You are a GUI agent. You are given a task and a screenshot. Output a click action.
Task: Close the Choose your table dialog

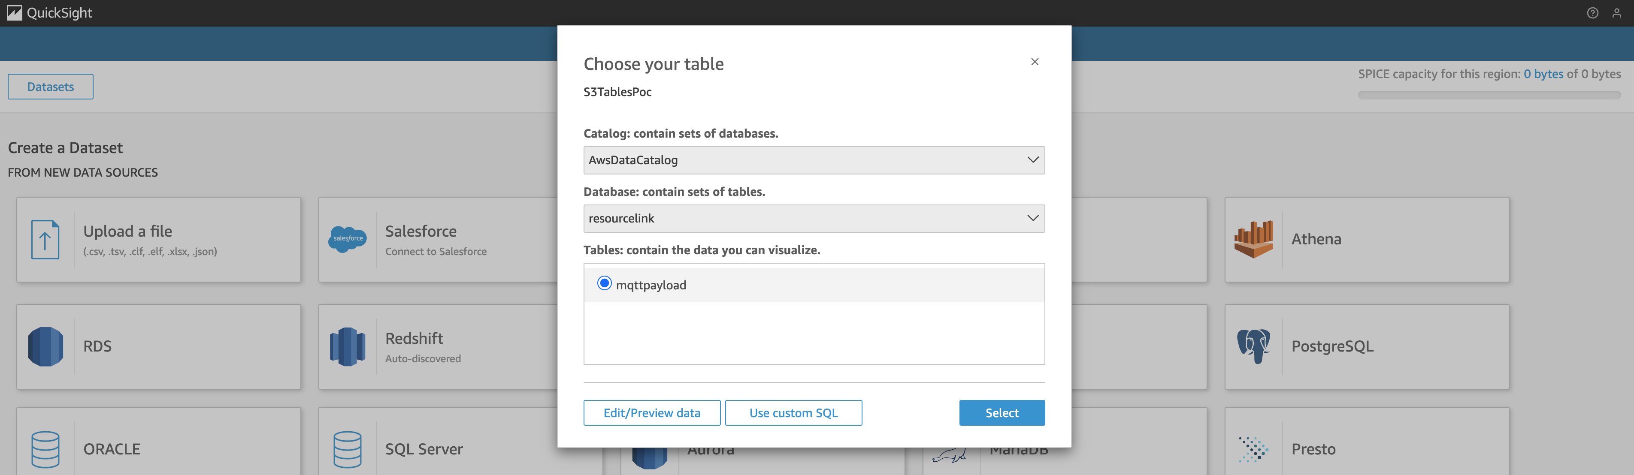click(x=1035, y=61)
